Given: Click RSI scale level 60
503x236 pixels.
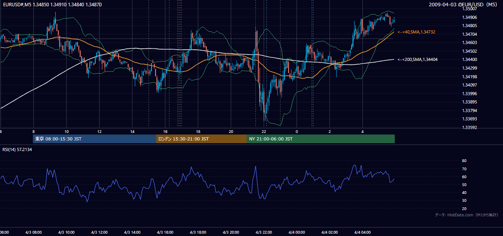Looking at the screenshot, I should point(464,177).
